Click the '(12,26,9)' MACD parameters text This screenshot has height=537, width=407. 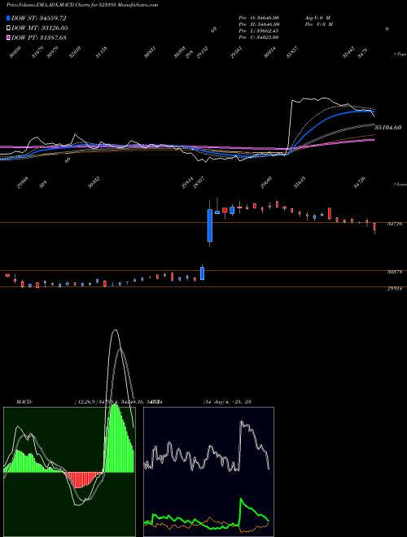click(85, 401)
